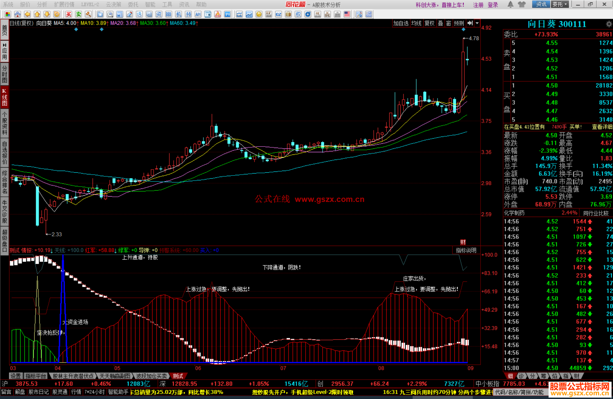Image resolution: width=613 pixels, height=399 pixels.
Task: Open the 扩展行情 menu
Action: 64,4
